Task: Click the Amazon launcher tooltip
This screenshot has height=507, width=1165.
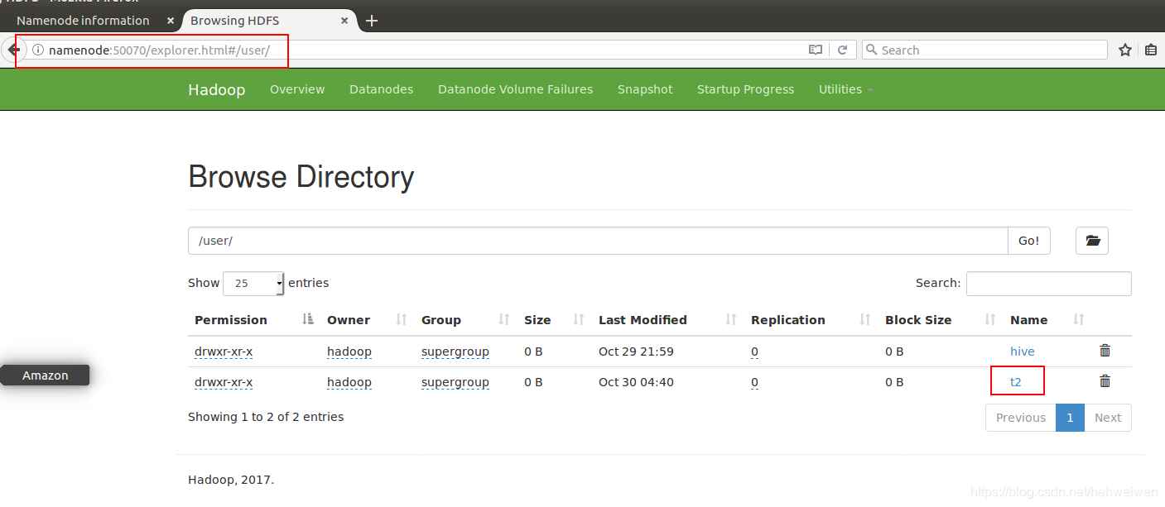Action: (45, 375)
